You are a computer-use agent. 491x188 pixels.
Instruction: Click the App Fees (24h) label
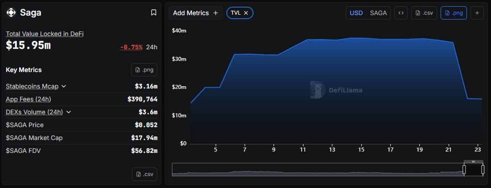(29, 99)
